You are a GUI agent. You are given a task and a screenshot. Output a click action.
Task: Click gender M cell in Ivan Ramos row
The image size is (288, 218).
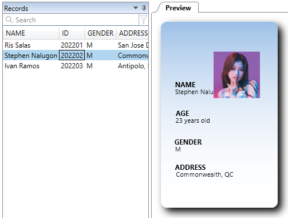[x=101, y=66]
